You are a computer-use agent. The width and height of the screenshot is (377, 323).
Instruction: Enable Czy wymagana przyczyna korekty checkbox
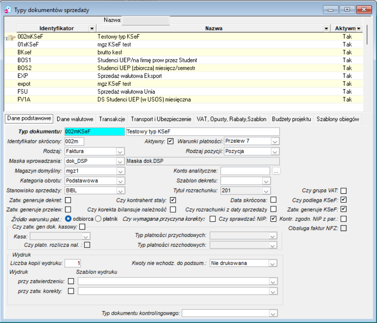pyautogui.click(x=213, y=219)
